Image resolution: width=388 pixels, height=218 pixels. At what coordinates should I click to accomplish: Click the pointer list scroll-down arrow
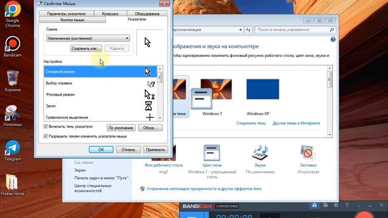160,118
